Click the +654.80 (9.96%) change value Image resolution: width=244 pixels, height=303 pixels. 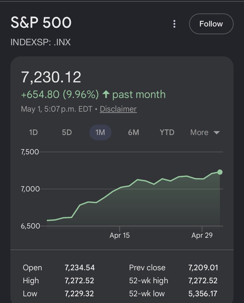pos(60,94)
